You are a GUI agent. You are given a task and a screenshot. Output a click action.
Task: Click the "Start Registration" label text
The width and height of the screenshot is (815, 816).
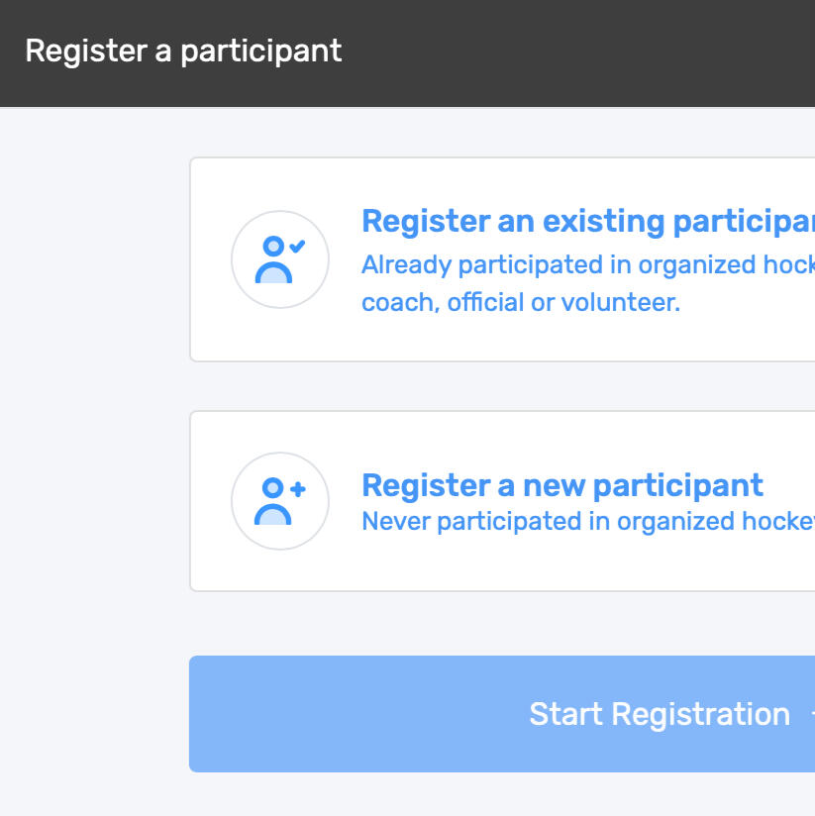(x=660, y=714)
